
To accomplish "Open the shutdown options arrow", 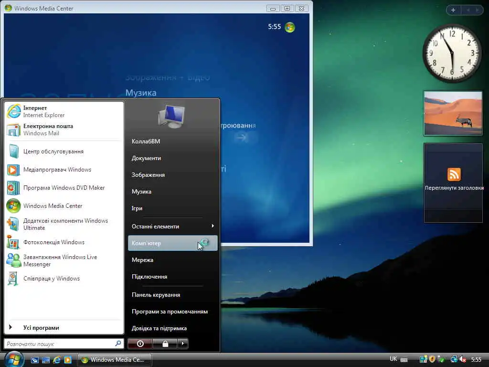I will pos(183,344).
